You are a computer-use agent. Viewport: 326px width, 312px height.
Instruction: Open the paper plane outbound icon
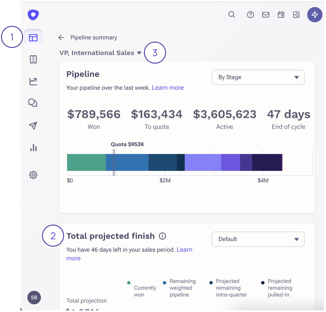[33, 125]
